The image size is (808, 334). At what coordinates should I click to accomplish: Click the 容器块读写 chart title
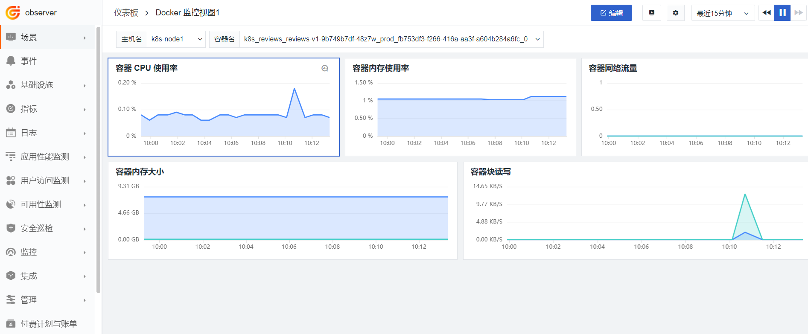pyautogui.click(x=490, y=172)
